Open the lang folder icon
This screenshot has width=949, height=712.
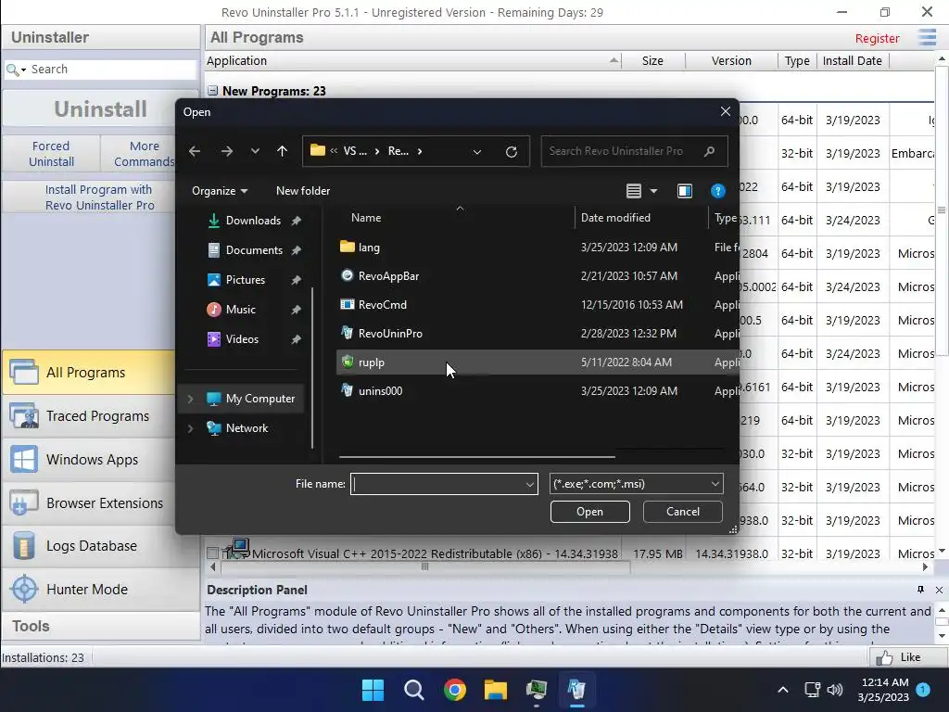348,247
